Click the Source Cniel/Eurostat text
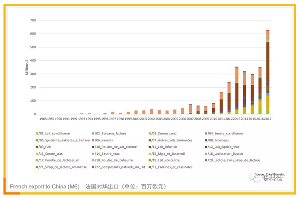Image resolution: width=299 pixels, height=198 pixels. click(x=269, y=174)
